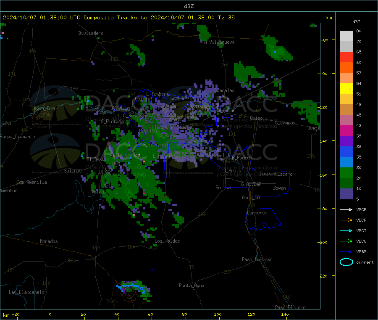Select the magenta 39 dBZ color swatch
This screenshot has height=320, width=378.
tap(346, 130)
